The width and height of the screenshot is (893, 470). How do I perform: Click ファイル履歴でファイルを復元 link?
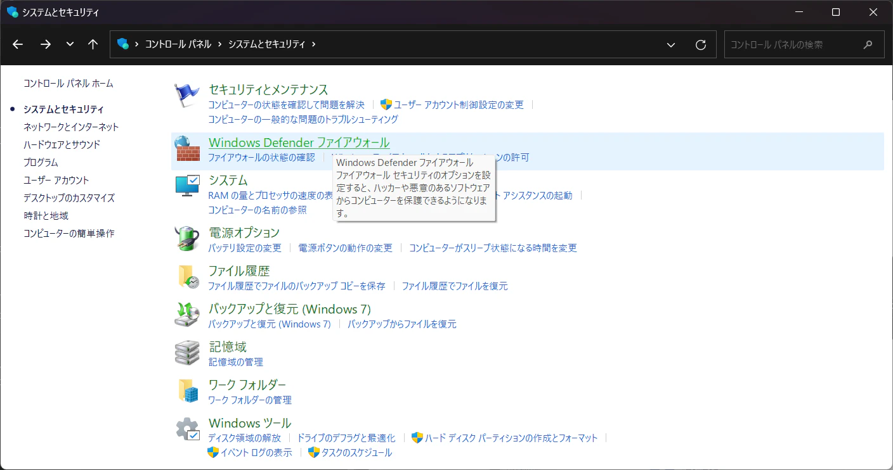pyautogui.click(x=455, y=286)
